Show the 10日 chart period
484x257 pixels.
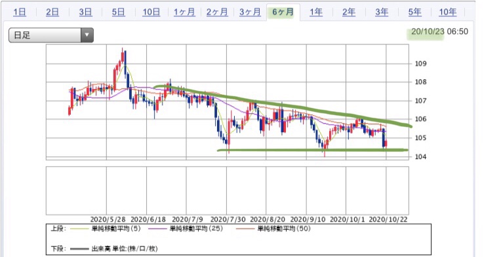(x=151, y=12)
